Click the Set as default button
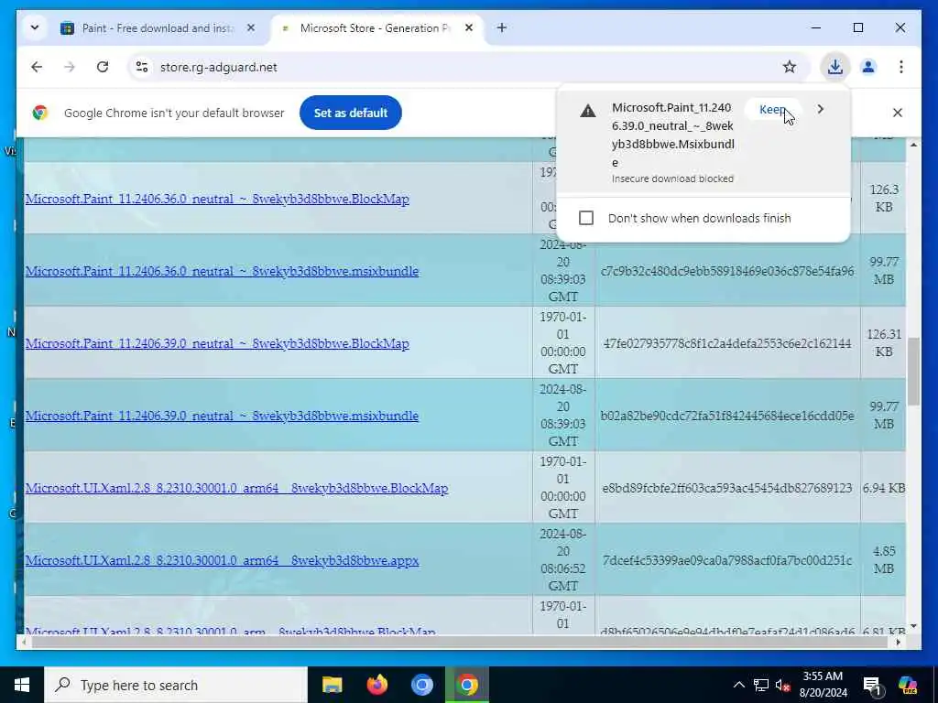 point(351,113)
